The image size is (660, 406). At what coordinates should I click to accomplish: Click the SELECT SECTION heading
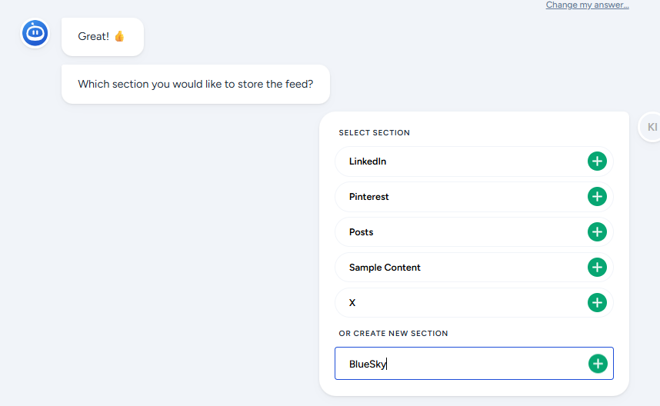coord(375,133)
